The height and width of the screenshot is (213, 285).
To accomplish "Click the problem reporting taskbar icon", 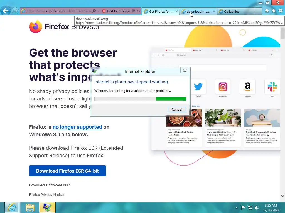I will (x=47, y=207).
